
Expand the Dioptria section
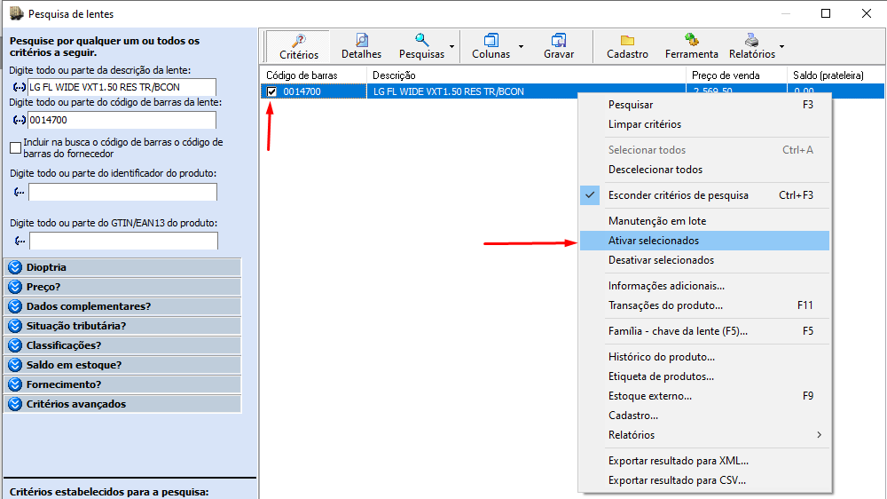pos(15,267)
